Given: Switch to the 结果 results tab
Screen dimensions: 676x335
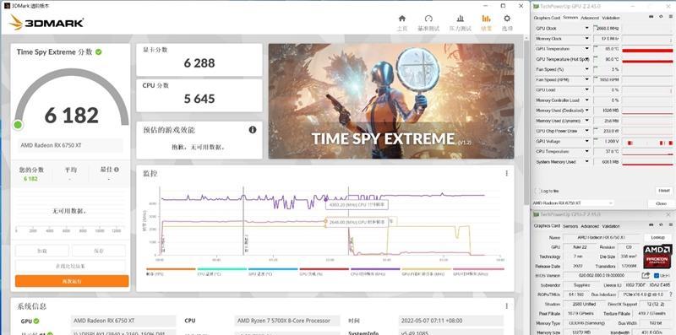Looking at the screenshot, I should pyautogui.click(x=486, y=23).
